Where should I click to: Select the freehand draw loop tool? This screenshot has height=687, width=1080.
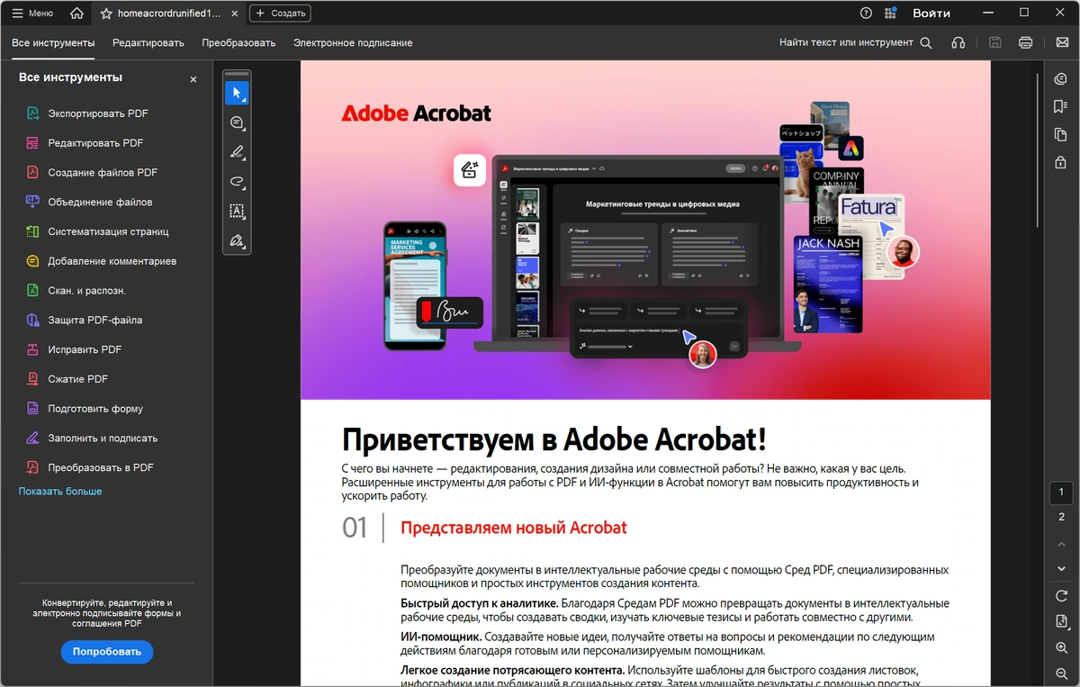(237, 181)
